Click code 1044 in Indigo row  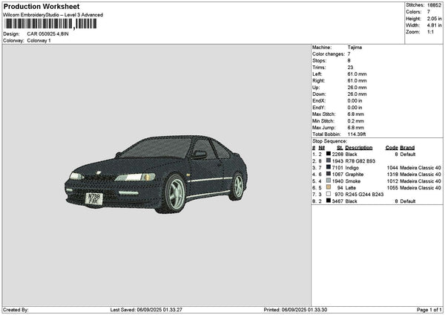click(x=392, y=168)
